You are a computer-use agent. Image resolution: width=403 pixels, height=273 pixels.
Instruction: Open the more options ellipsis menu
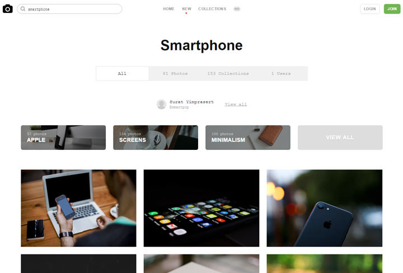click(x=237, y=9)
